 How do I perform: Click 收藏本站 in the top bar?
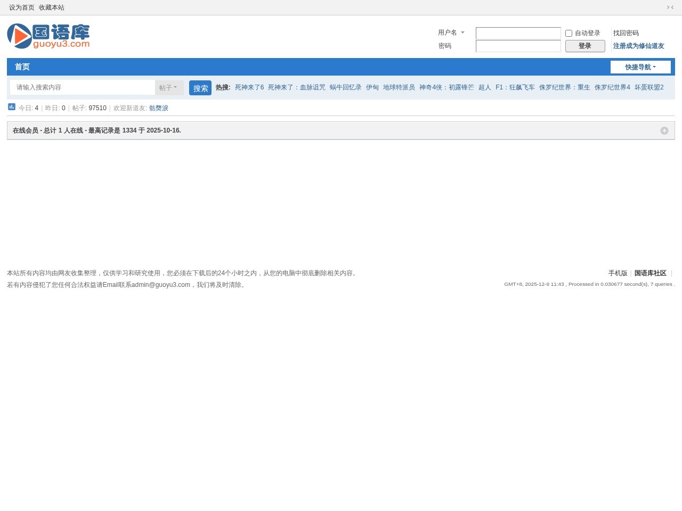click(52, 7)
